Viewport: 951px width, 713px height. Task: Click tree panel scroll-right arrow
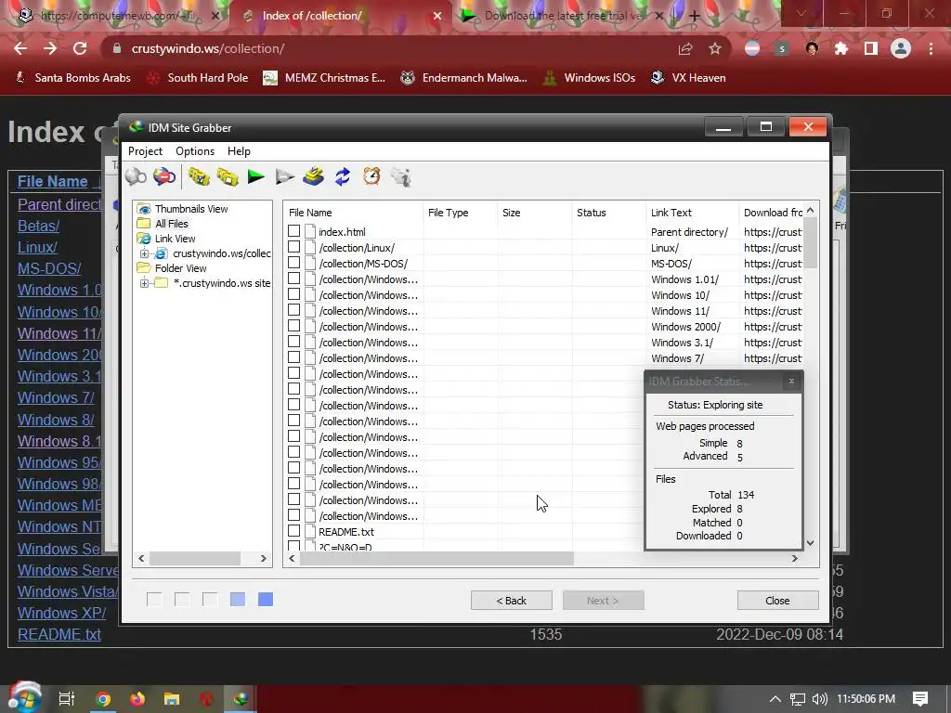pyautogui.click(x=263, y=558)
